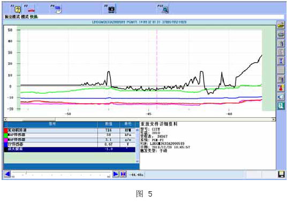
Task: Click the blue right arrow playback button
Action: [x=116, y=174]
